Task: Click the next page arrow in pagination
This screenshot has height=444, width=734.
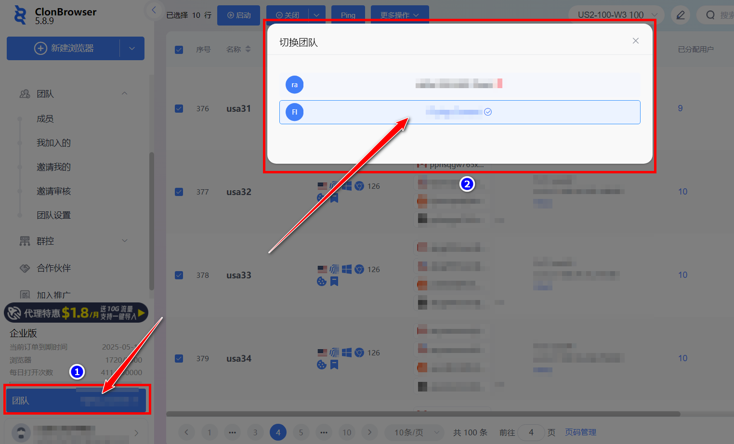Action: [x=369, y=432]
